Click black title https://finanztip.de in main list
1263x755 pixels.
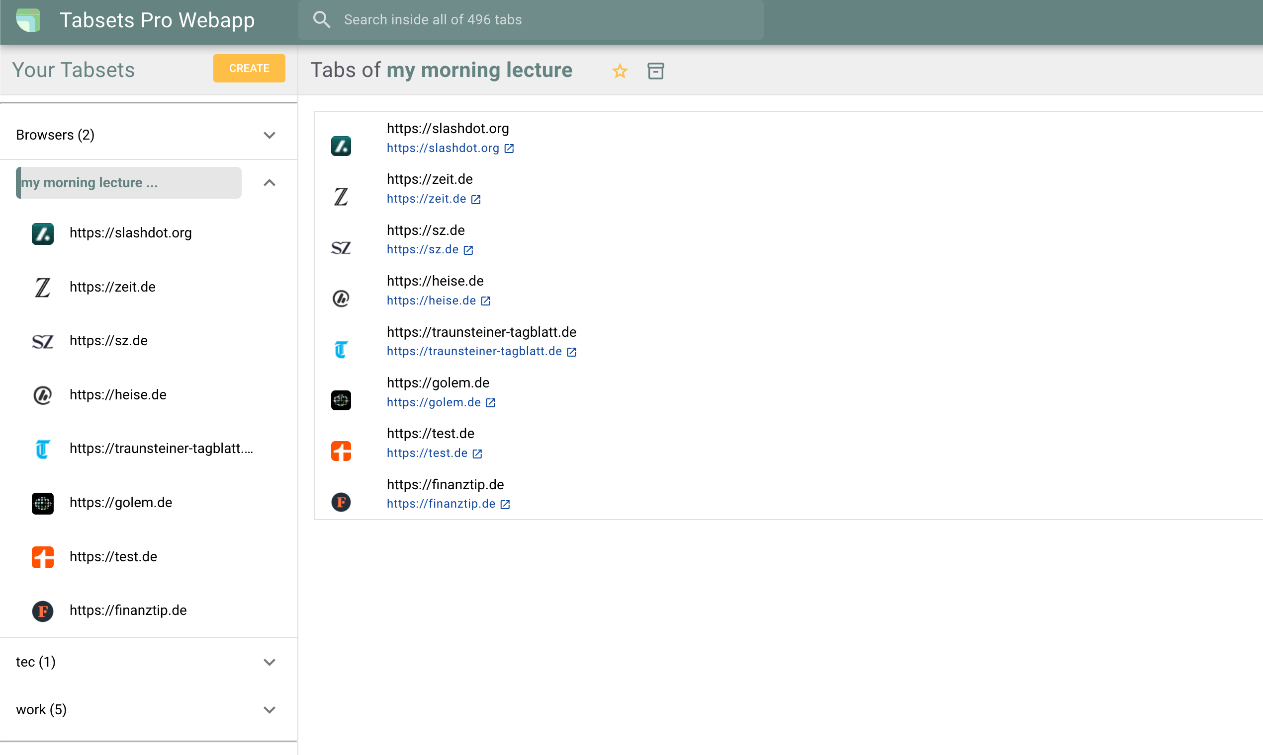coord(445,484)
